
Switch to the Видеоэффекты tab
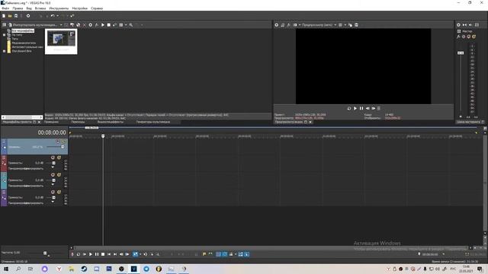coord(111,122)
